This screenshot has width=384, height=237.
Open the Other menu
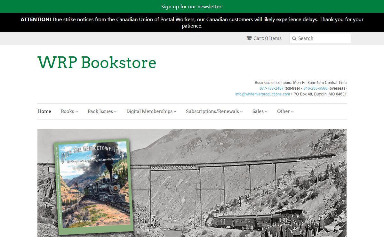[285, 111]
